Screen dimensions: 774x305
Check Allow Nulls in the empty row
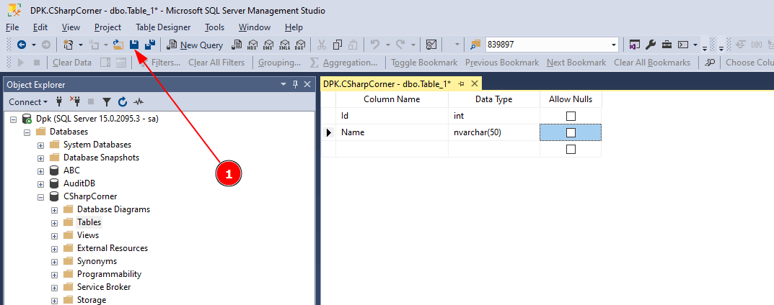[x=571, y=150]
